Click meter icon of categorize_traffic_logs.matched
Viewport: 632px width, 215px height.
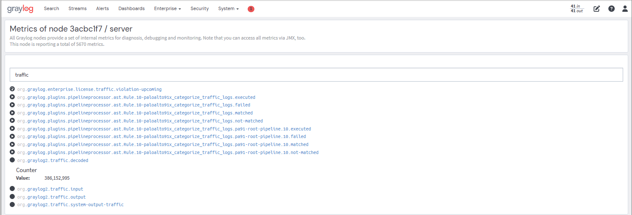12,113
